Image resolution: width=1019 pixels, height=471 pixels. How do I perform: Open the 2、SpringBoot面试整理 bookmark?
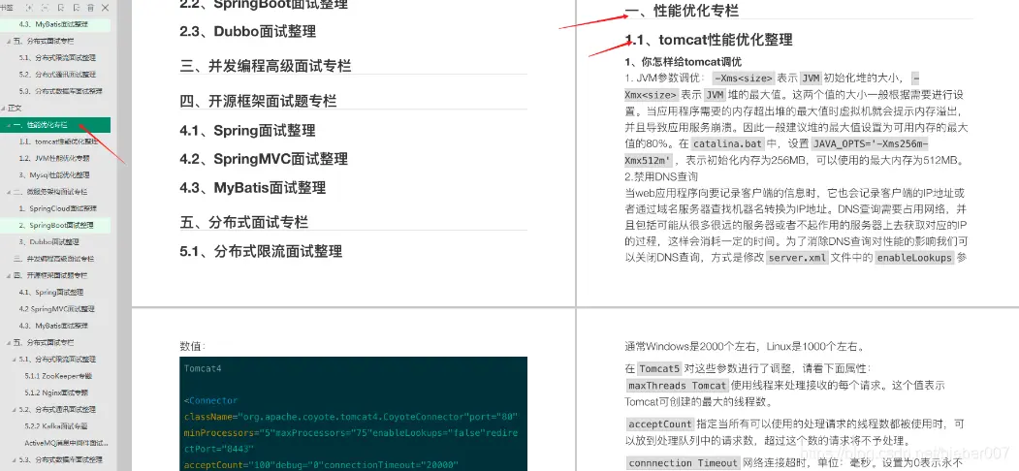[56, 226]
